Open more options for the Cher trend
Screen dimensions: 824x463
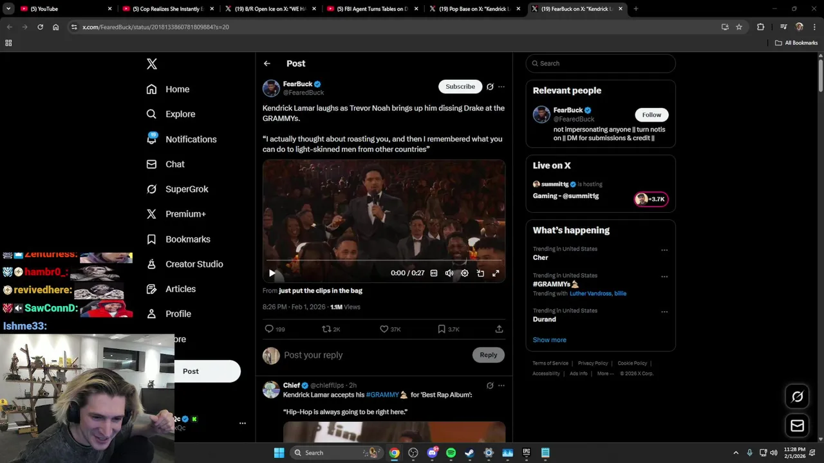(x=664, y=250)
